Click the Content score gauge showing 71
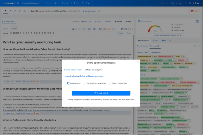 pos(155,29)
